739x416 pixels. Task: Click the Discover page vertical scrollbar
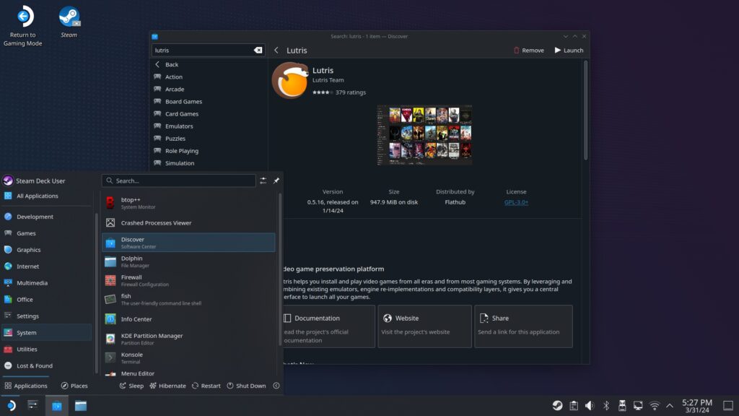(585, 110)
